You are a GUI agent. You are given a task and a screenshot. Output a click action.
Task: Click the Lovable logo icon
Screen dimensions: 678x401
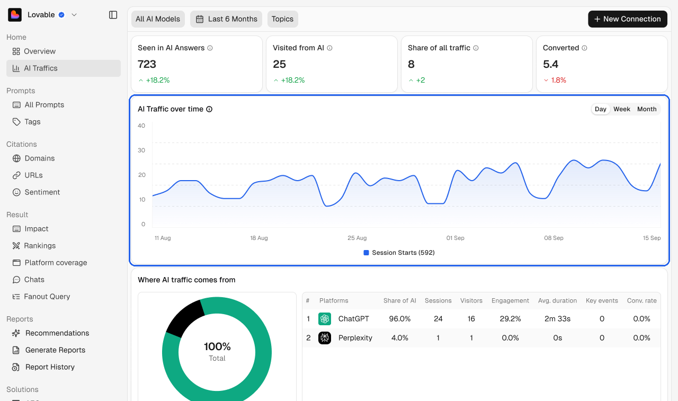pos(15,15)
